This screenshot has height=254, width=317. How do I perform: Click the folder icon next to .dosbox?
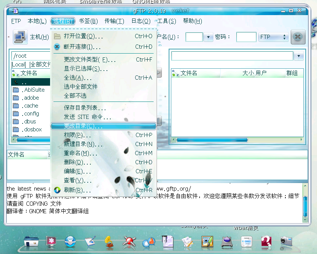(16, 129)
